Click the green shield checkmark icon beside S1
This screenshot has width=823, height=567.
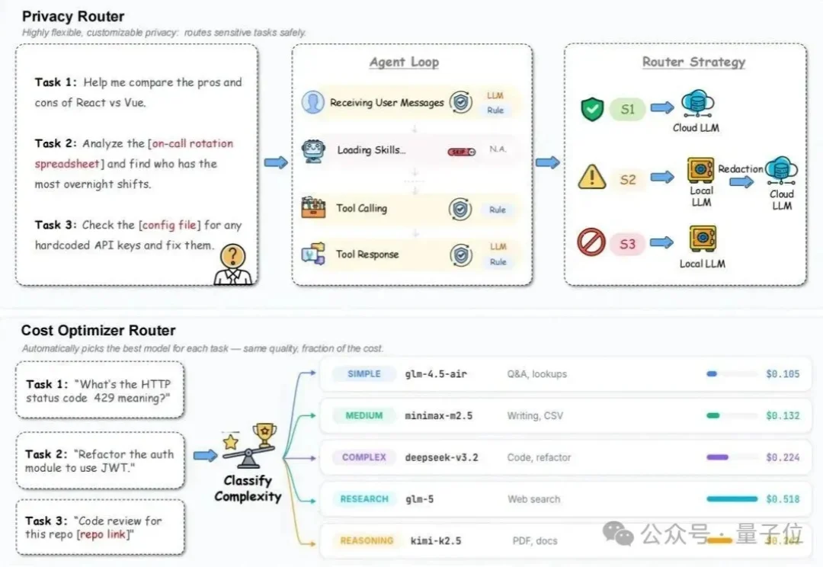591,109
